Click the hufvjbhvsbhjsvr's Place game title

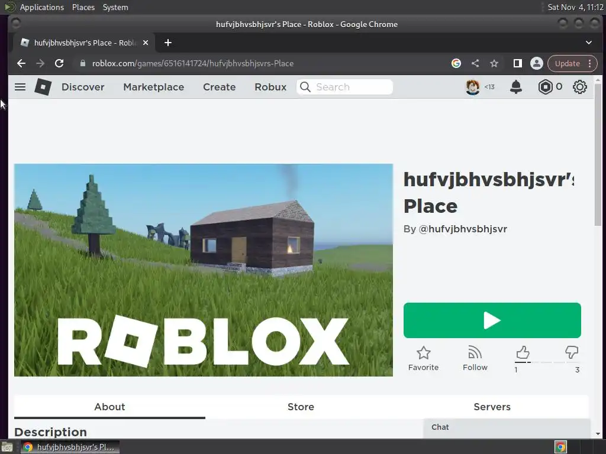(489, 193)
